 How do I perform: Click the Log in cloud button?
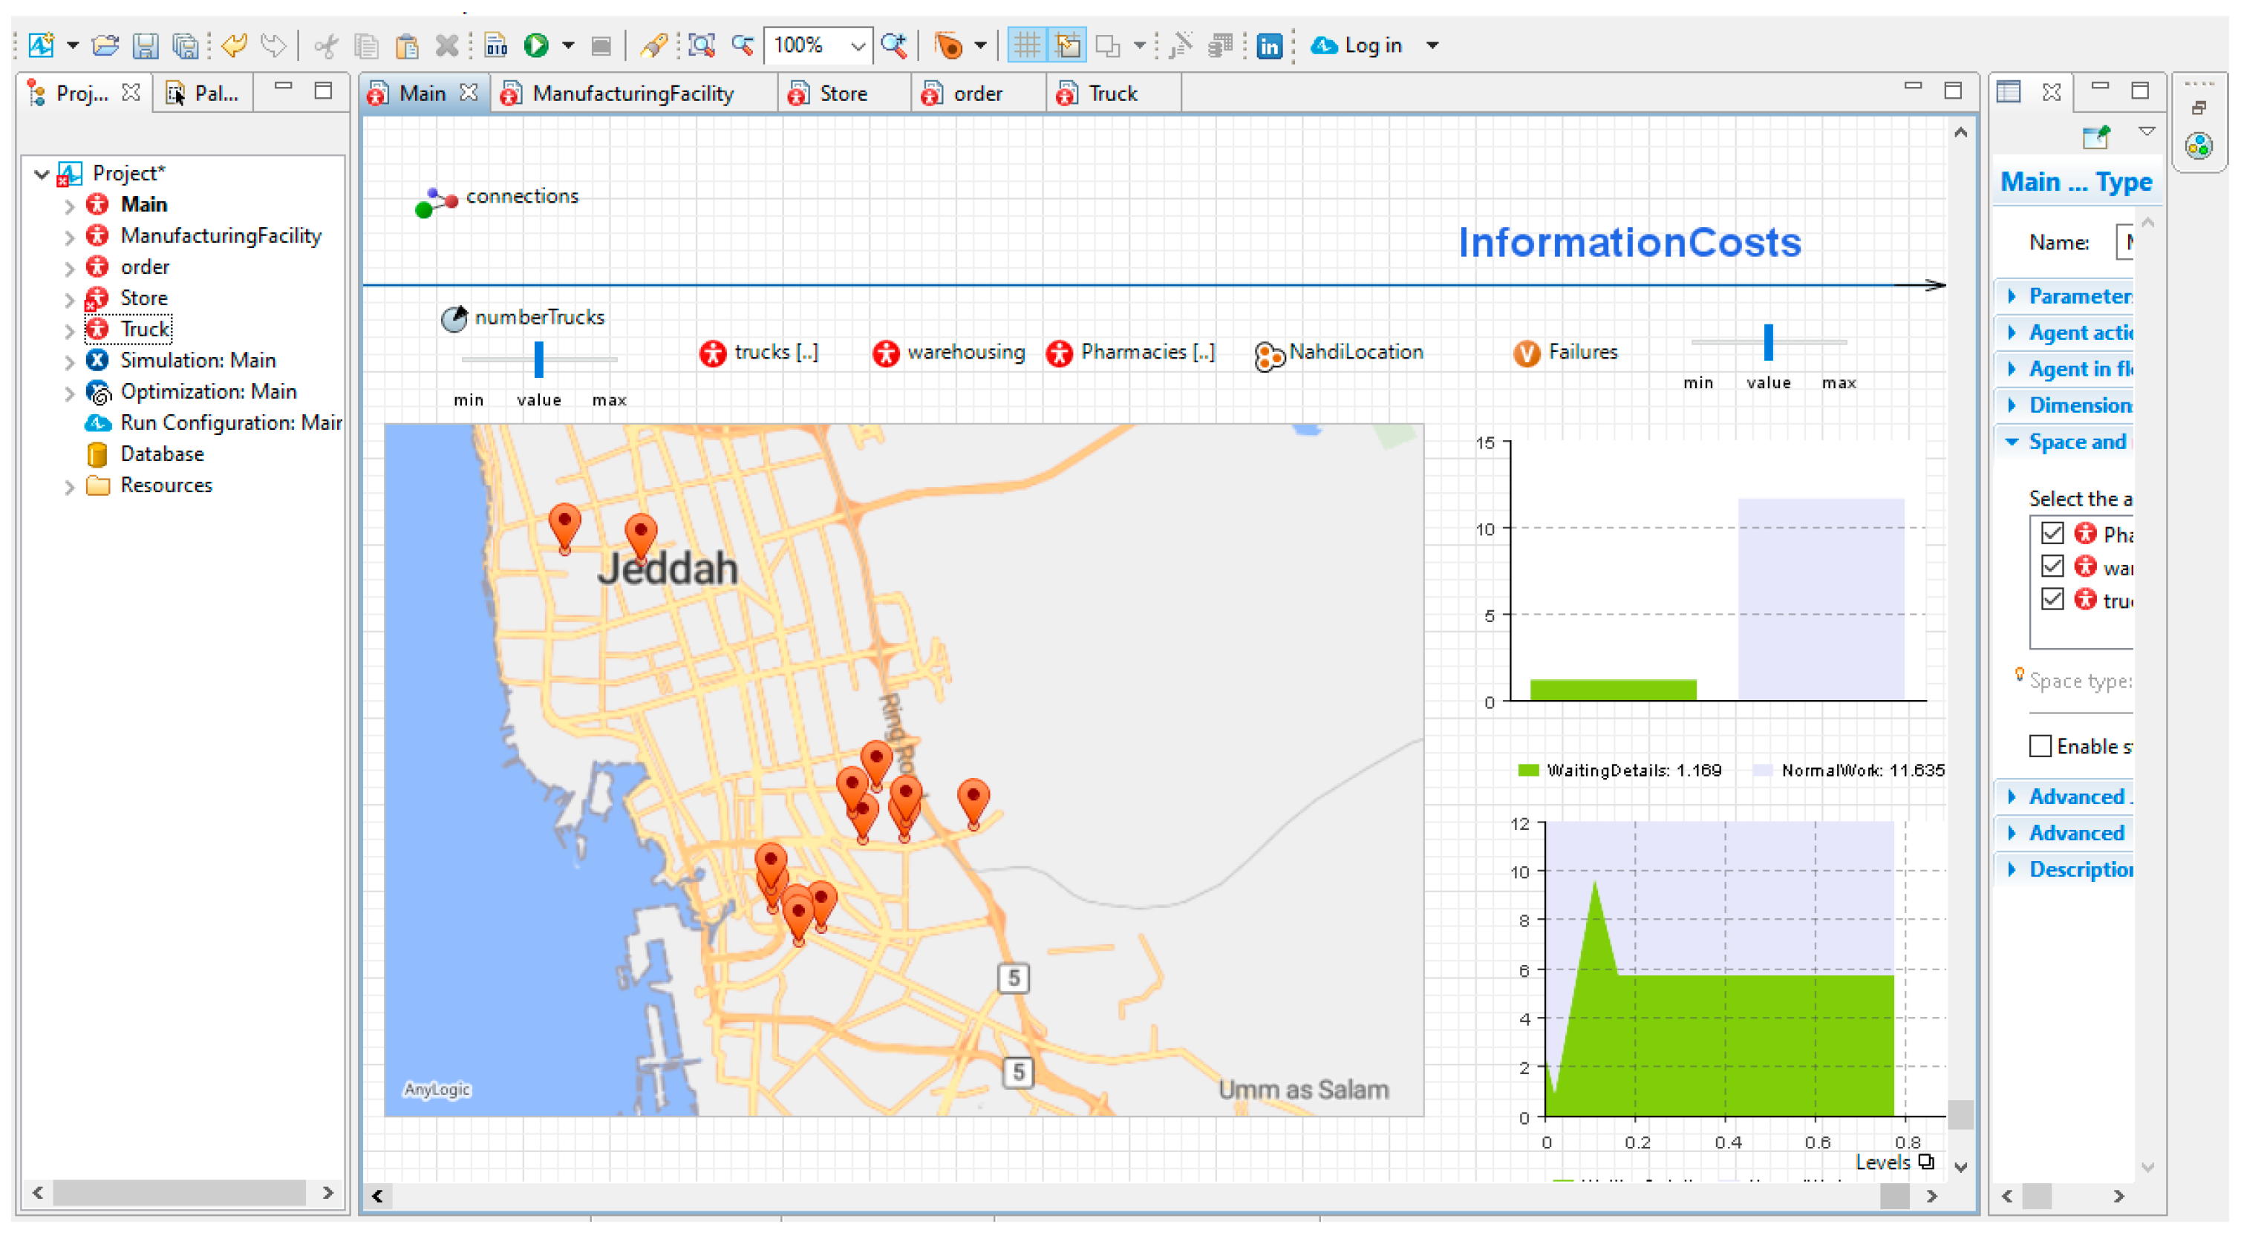click(x=1357, y=45)
